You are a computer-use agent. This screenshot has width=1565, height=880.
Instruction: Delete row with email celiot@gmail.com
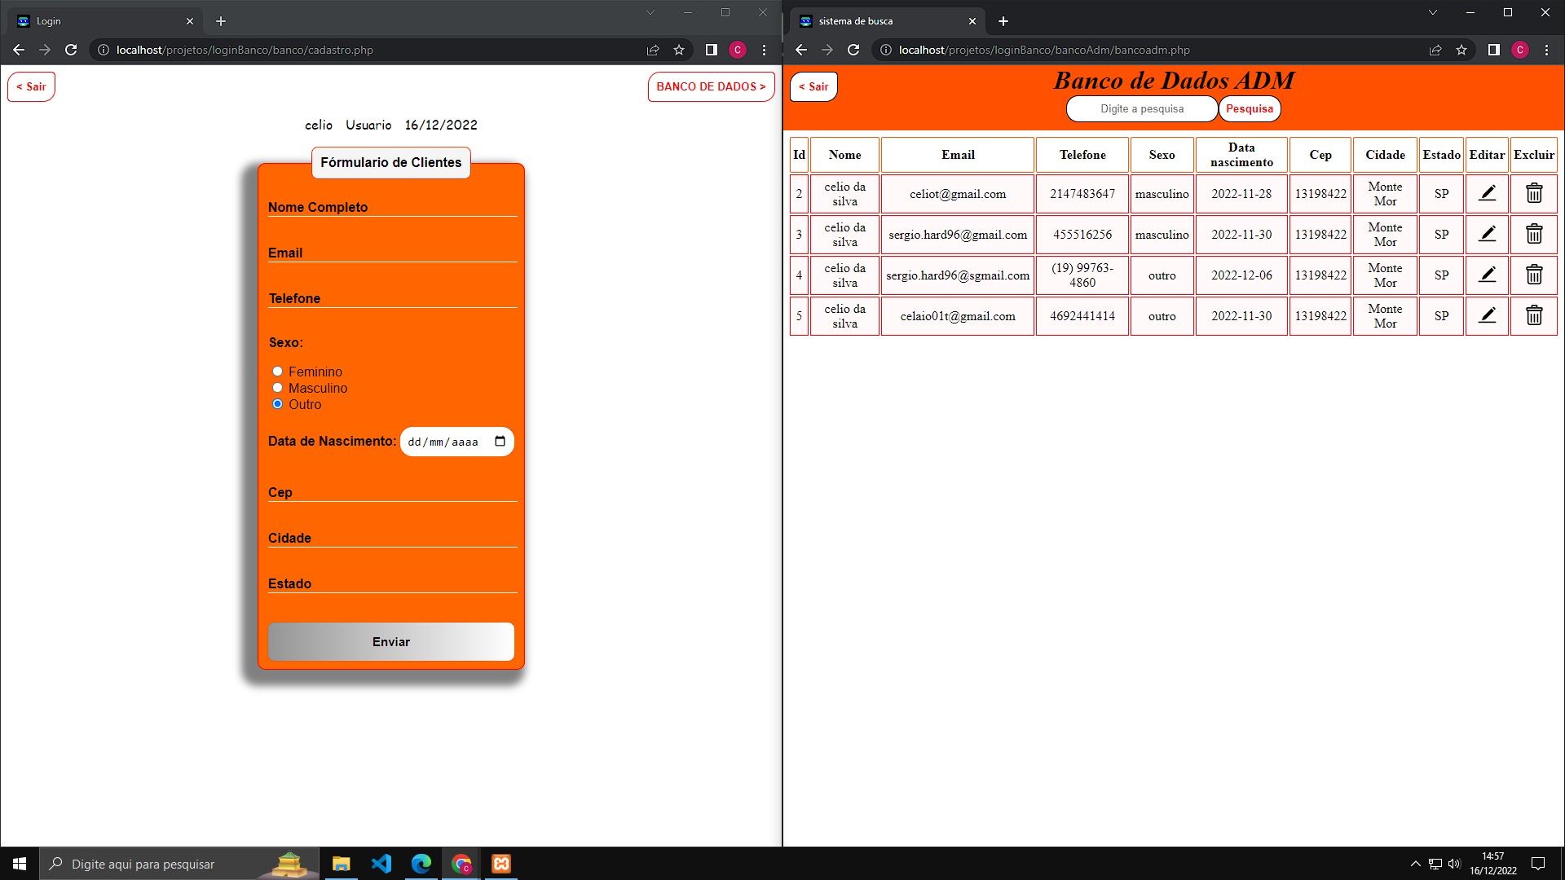pos(1534,193)
